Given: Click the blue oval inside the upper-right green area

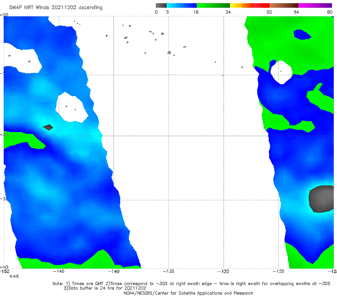Looking at the screenshot, I should click(302, 35).
